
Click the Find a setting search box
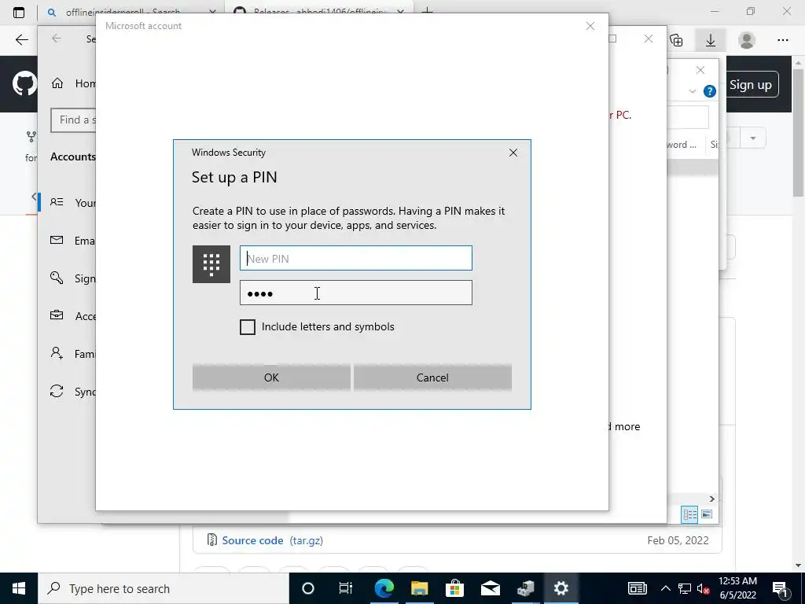pyautogui.click(x=73, y=120)
